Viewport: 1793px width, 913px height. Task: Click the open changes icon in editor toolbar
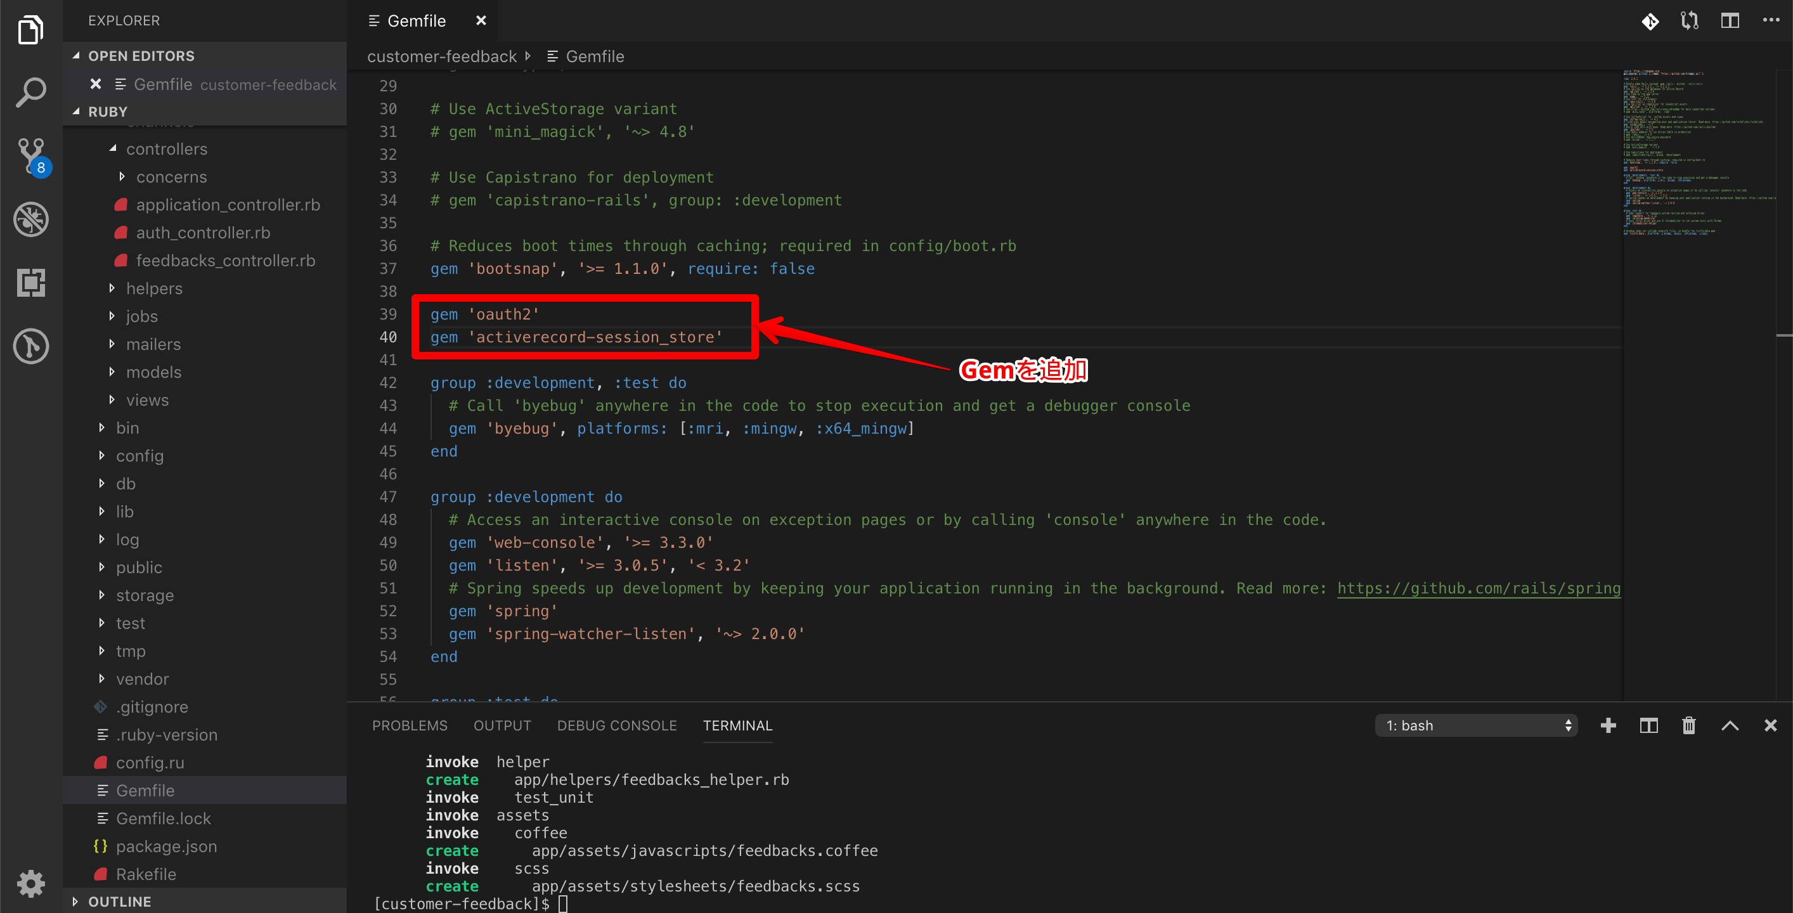[1690, 21]
